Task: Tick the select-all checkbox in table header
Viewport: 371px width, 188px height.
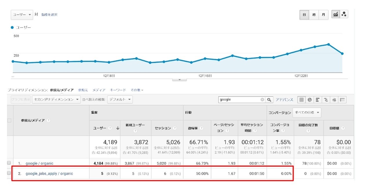Action: [x=9, y=121]
